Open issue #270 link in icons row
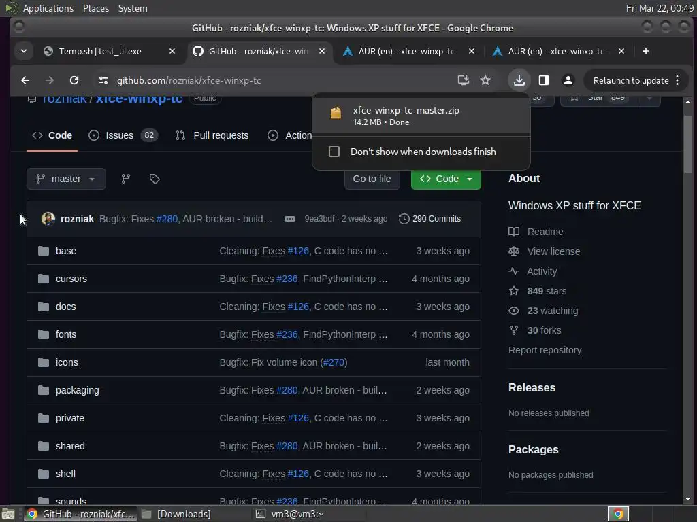697x522 pixels. point(334,363)
